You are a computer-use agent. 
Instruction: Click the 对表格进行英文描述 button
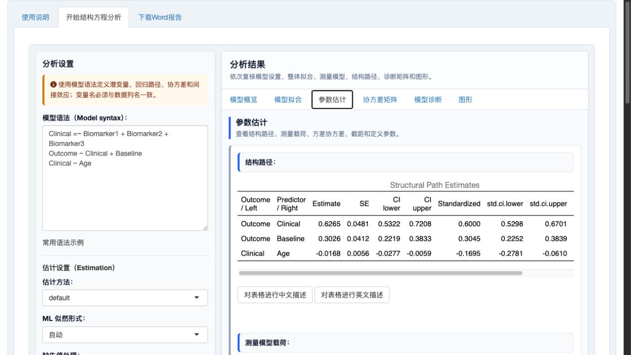[x=352, y=295]
